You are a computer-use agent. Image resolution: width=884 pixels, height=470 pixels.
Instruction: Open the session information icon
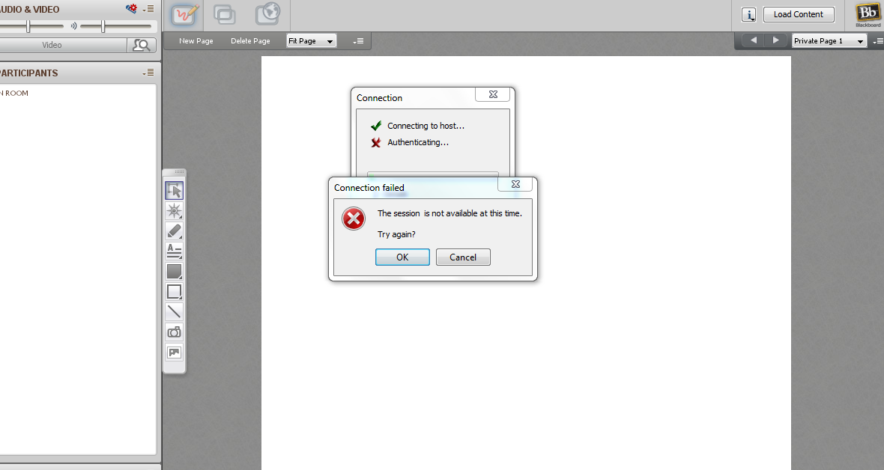click(748, 15)
